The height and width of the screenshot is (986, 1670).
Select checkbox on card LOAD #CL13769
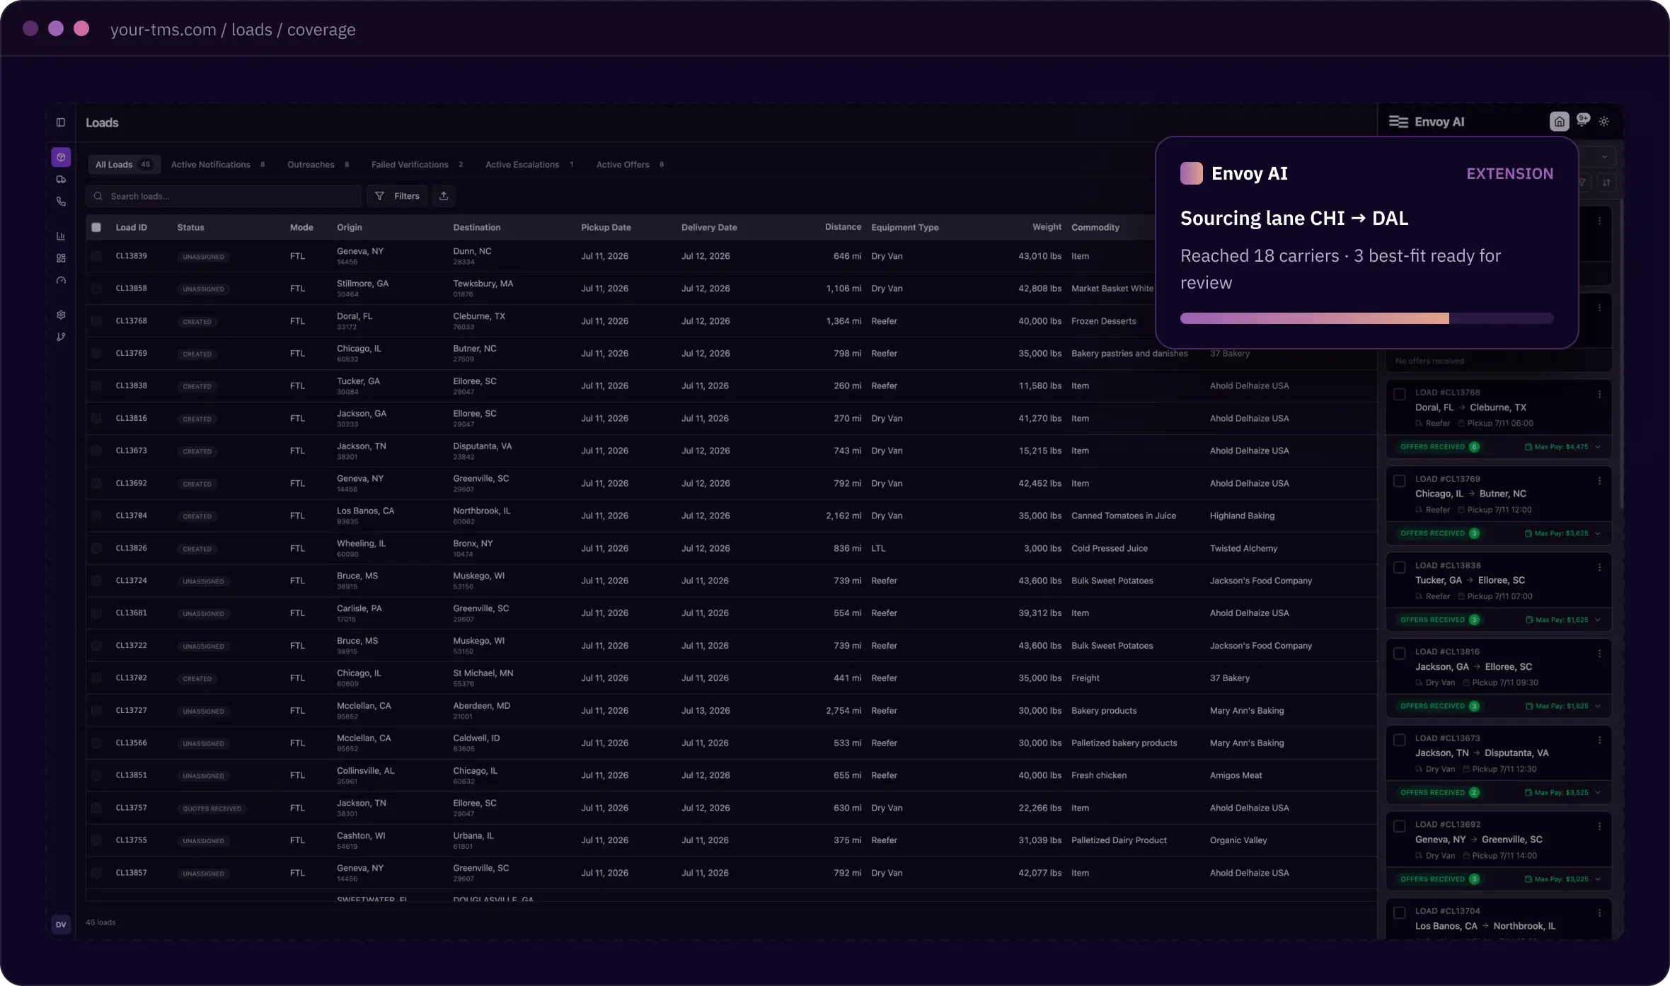coord(1400,481)
